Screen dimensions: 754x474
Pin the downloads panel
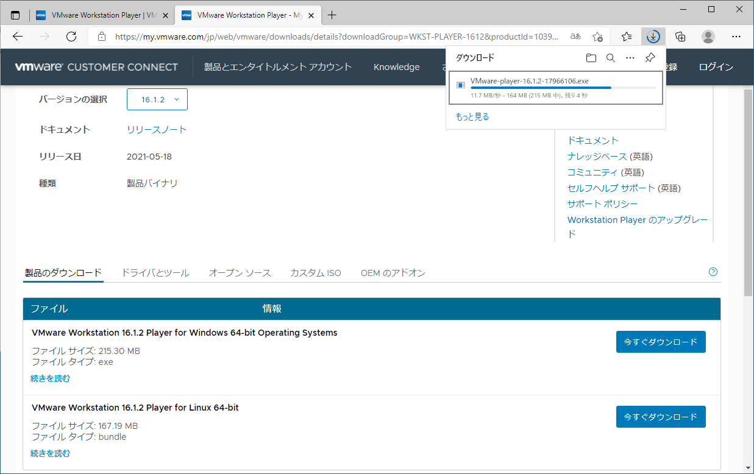(650, 58)
